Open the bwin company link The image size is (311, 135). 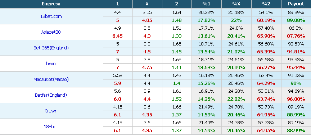[x=51, y=63]
